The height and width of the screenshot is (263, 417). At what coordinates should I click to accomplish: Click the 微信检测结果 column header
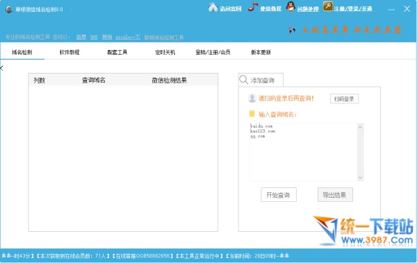169,80
